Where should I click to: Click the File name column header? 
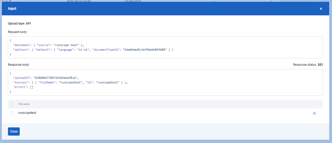click(x=24, y=104)
